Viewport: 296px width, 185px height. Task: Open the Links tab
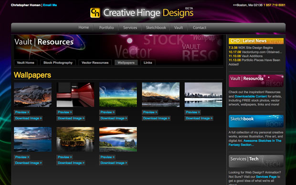pyautogui.click(x=148, y=62)
